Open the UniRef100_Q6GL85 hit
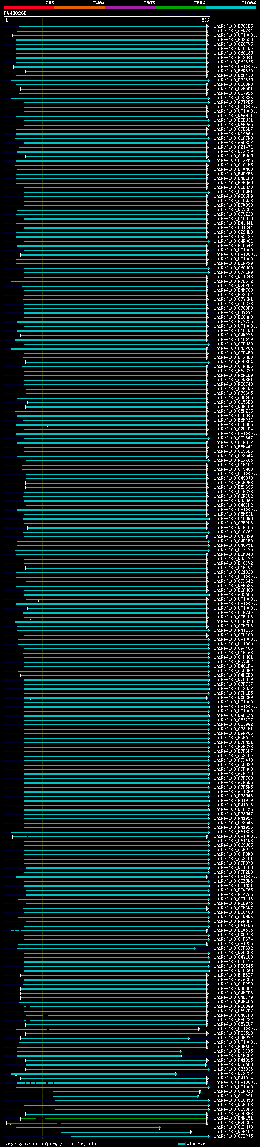 [233, 53]
